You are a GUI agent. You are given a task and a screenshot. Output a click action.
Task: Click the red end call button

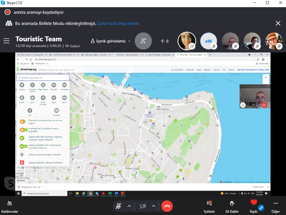167,206
